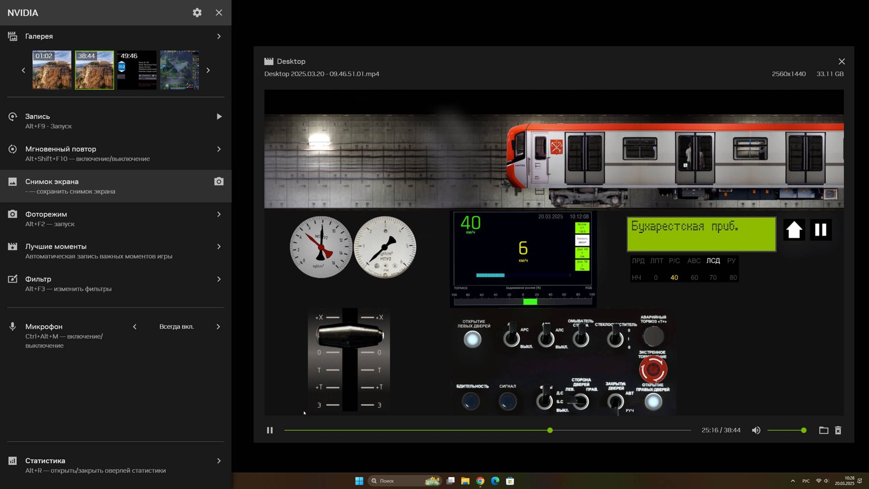
Task: Open Chrome from the Windows taskbar
Action: pos(480,481)
